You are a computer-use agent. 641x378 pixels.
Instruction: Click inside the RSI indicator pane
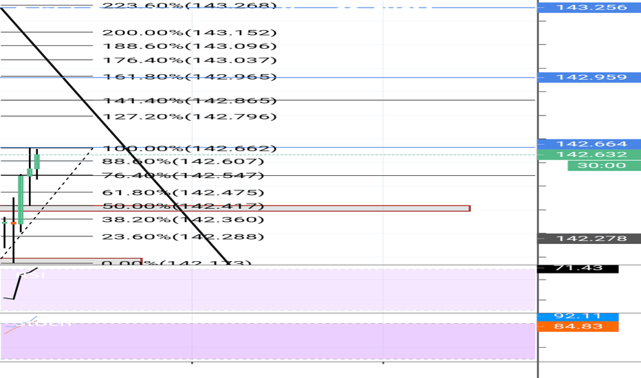(x=275, y=290)
